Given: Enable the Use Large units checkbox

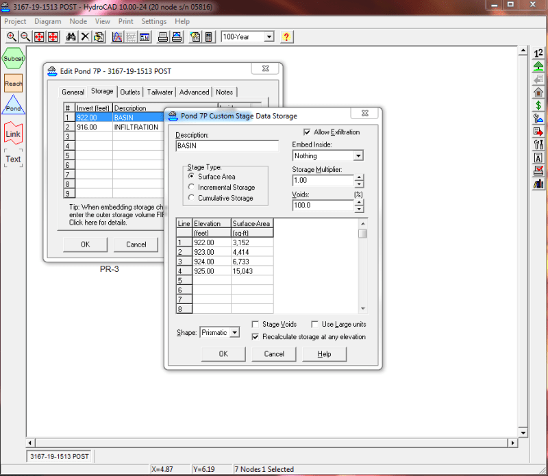Looking at the screenshot, I should 314,325.
